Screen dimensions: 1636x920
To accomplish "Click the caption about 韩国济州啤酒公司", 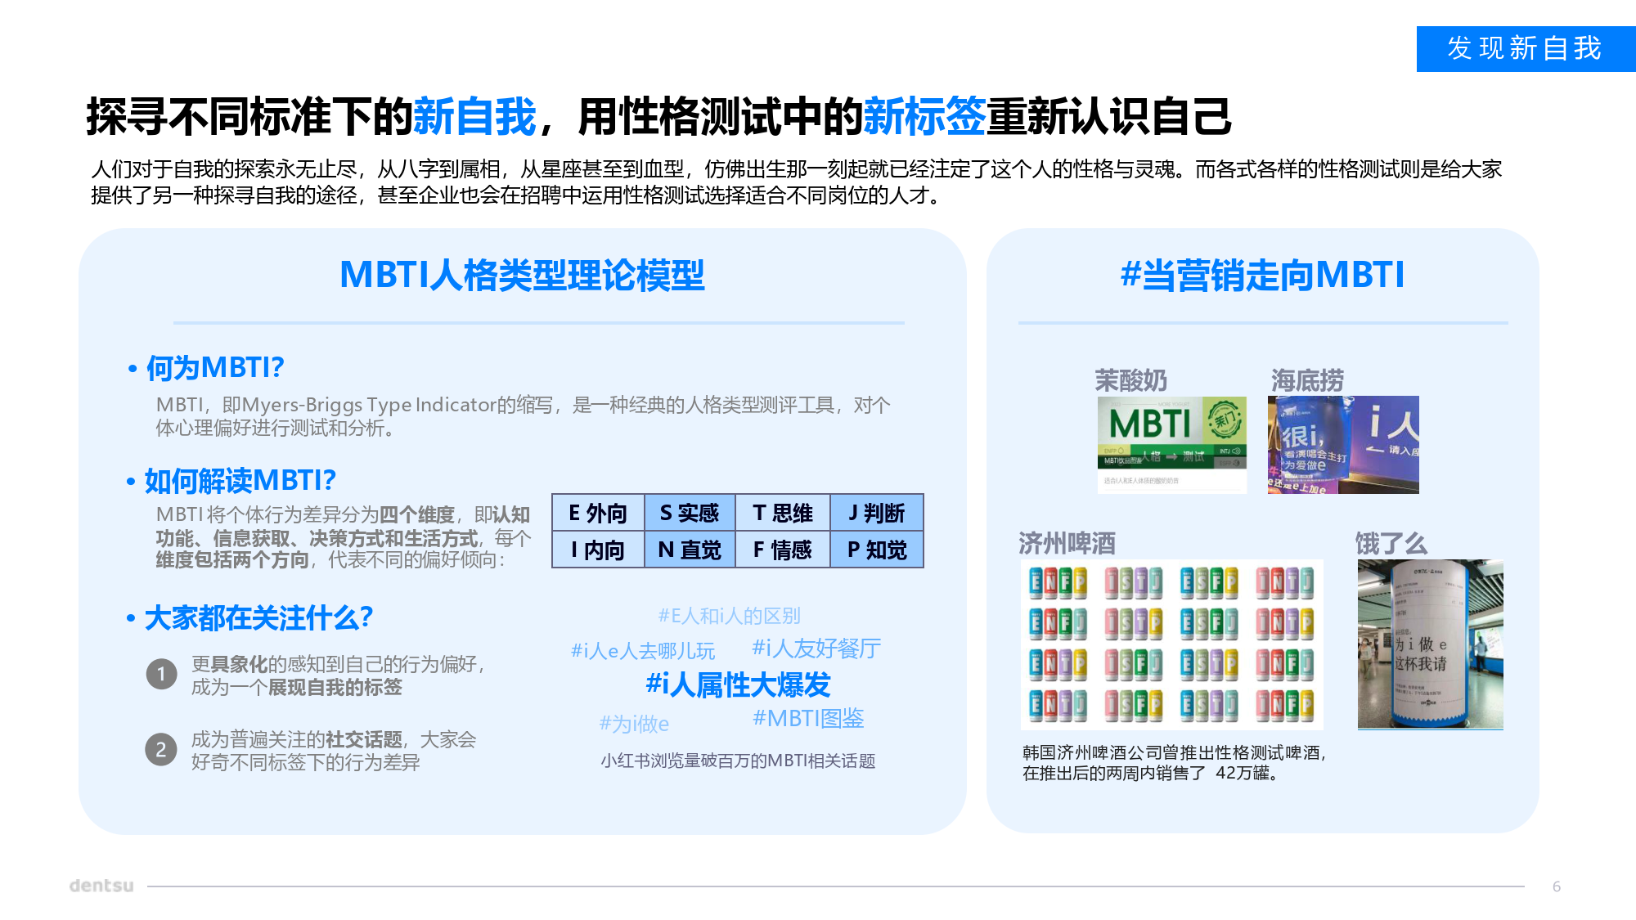I will tap(1174, 762).
